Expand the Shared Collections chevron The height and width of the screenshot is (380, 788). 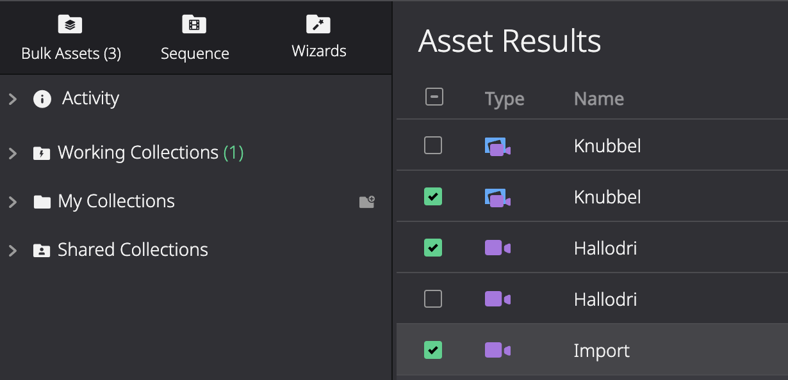pos(12,251)
